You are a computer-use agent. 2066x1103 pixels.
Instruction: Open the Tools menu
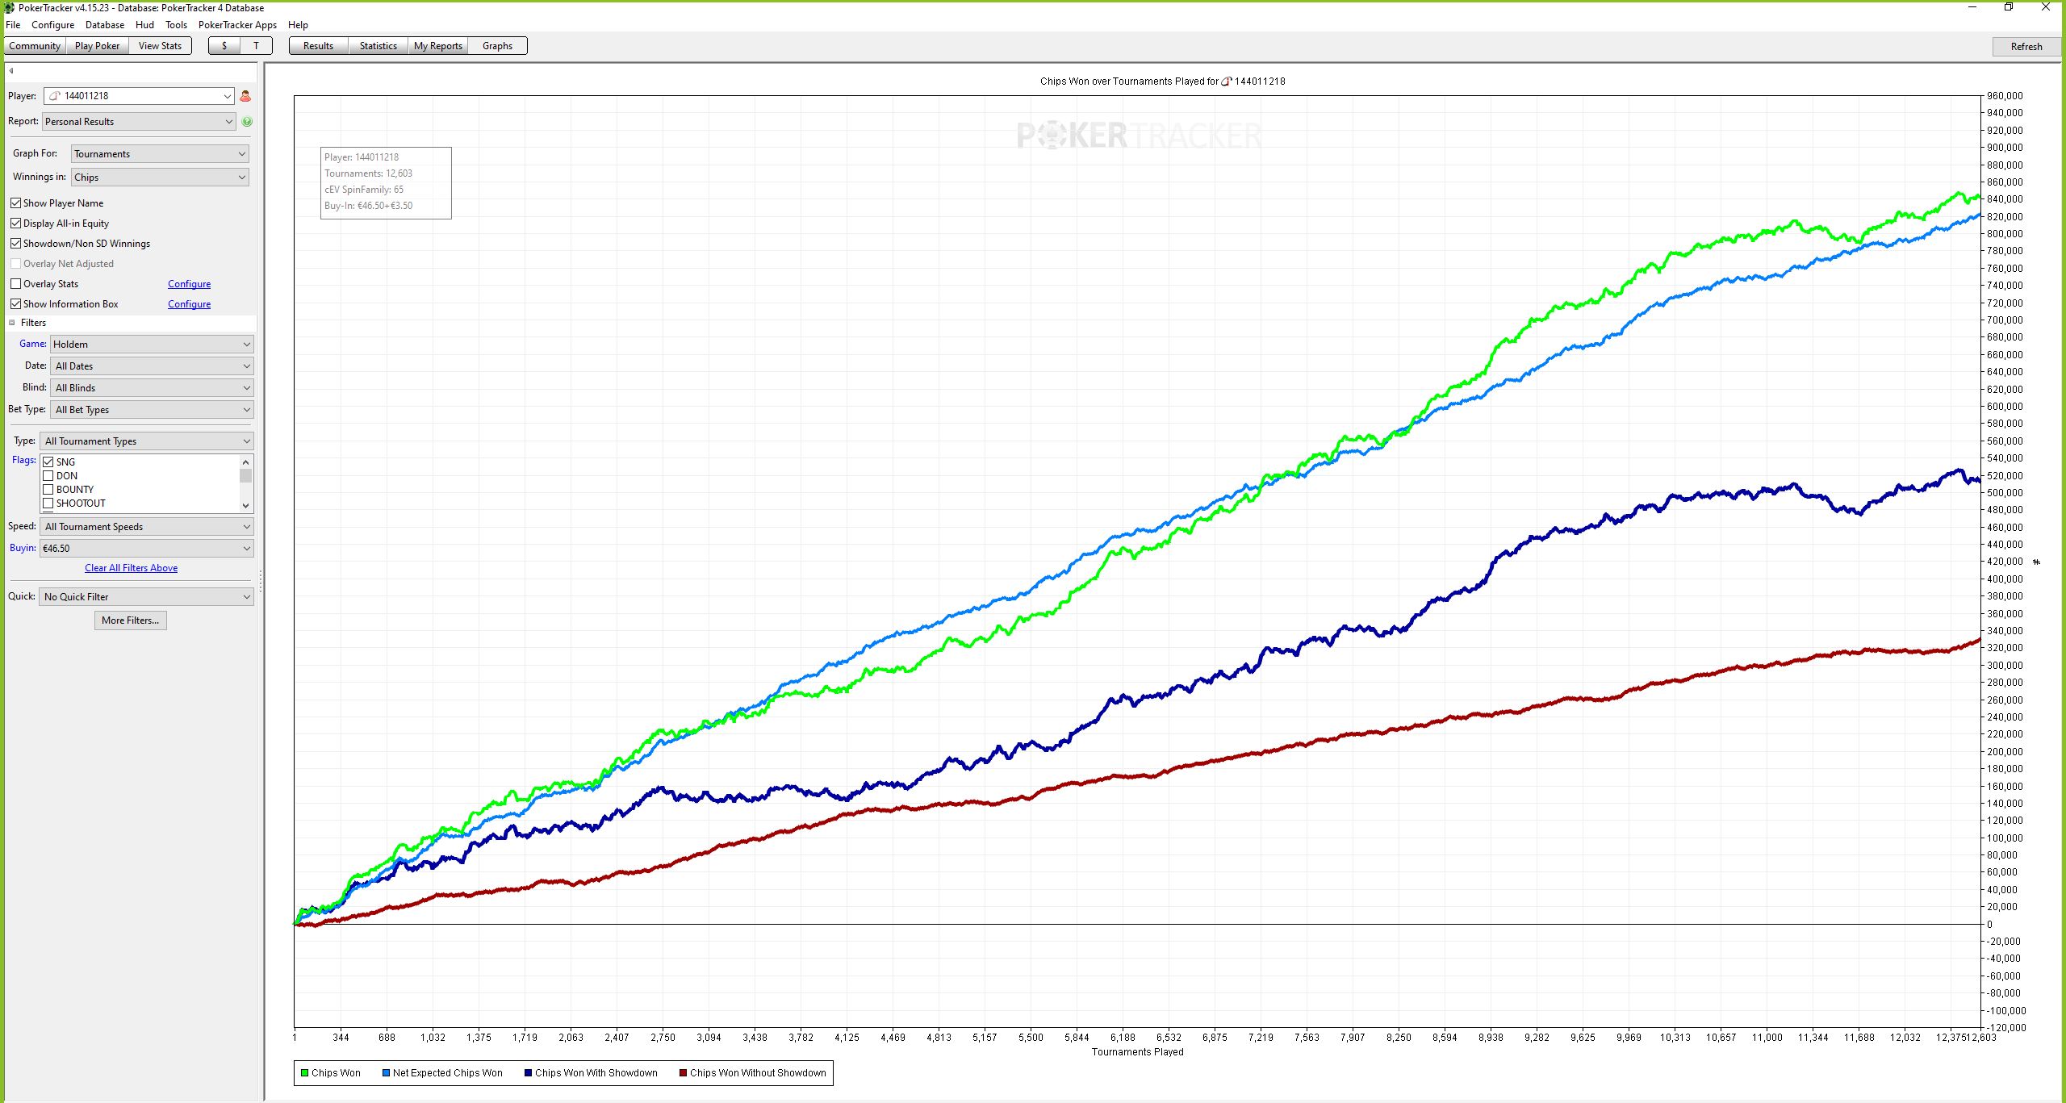pos(176,25)
